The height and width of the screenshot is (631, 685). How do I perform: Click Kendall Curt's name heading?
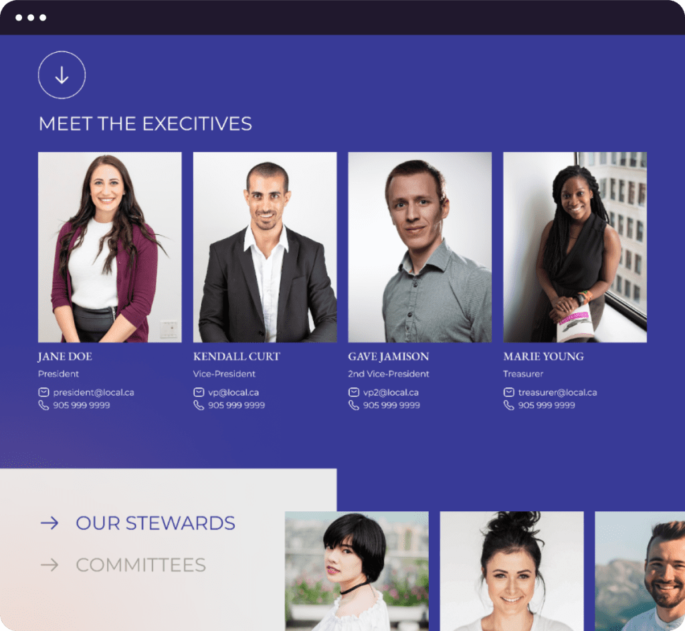coord(236,357)
